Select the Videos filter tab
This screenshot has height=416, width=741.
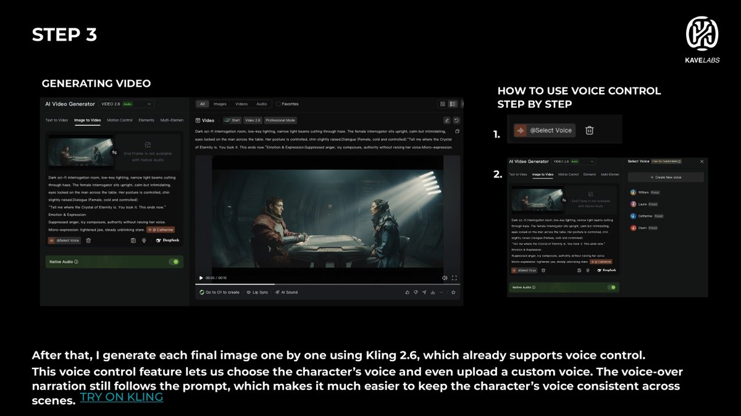point(241,104)
